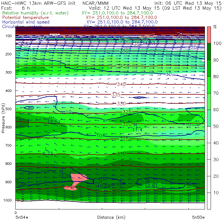
Task: Select the 'NCAR/MMM' header text
Action: pyautogui.click(x=96, y=3)
